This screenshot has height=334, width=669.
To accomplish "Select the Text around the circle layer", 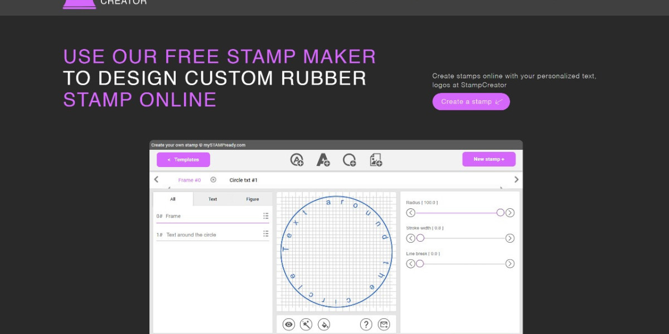I will click(192, 234).
